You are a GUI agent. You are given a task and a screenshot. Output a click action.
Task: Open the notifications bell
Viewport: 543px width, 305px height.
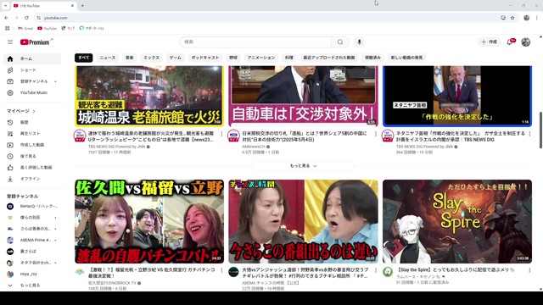tap(510, 42)
